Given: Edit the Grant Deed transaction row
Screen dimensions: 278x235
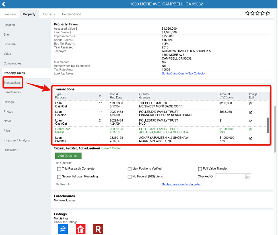Looking at the screenshot, I should point(251,129).
